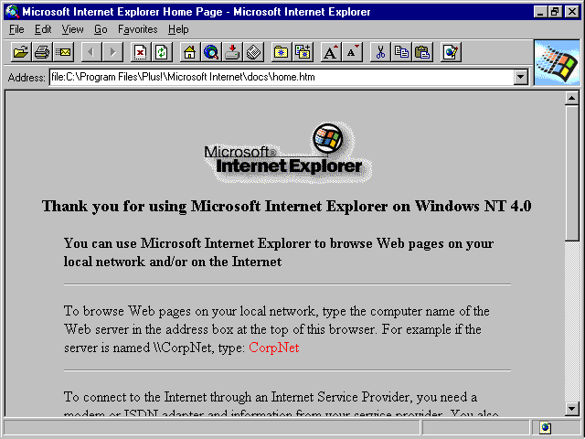Screen dimensions: 585x439
Task: Click Add to Favorites toolbar icon
Action: [303, 52]
